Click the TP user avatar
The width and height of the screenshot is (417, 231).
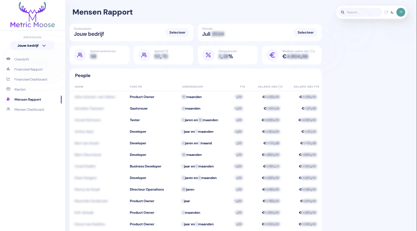[x=400, y=12]
